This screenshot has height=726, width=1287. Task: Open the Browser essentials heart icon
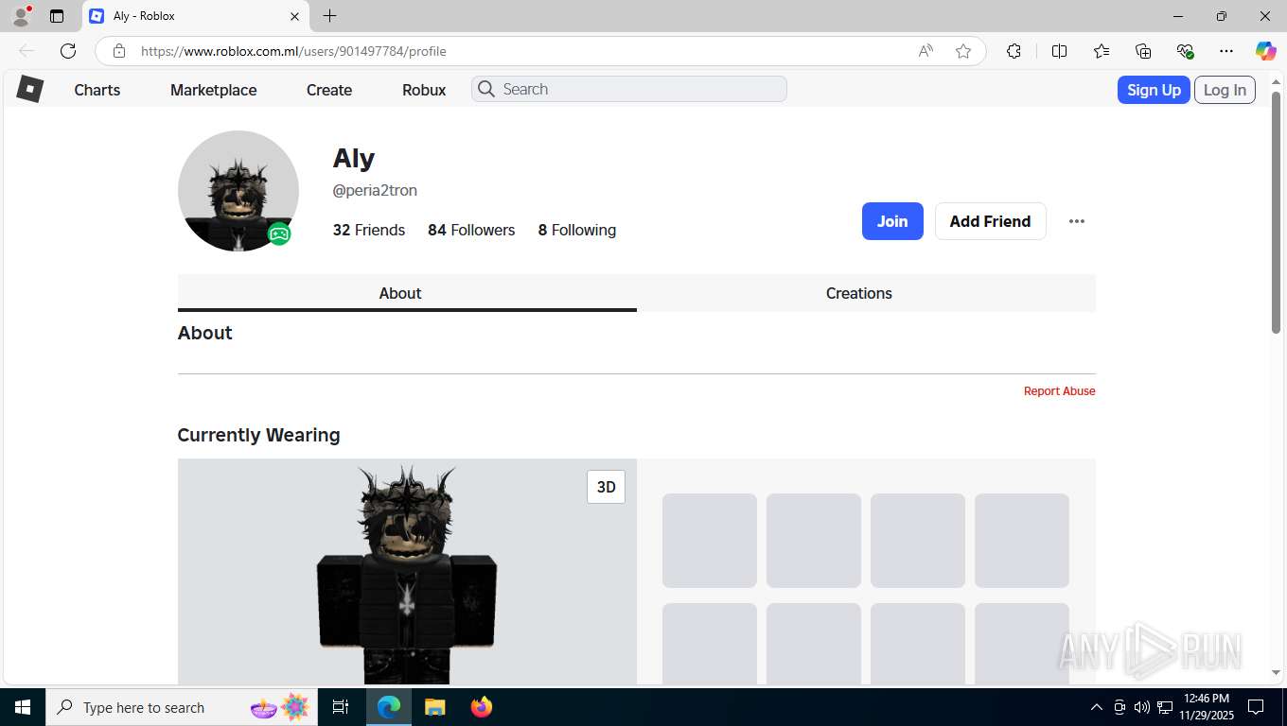(1185, 51)
